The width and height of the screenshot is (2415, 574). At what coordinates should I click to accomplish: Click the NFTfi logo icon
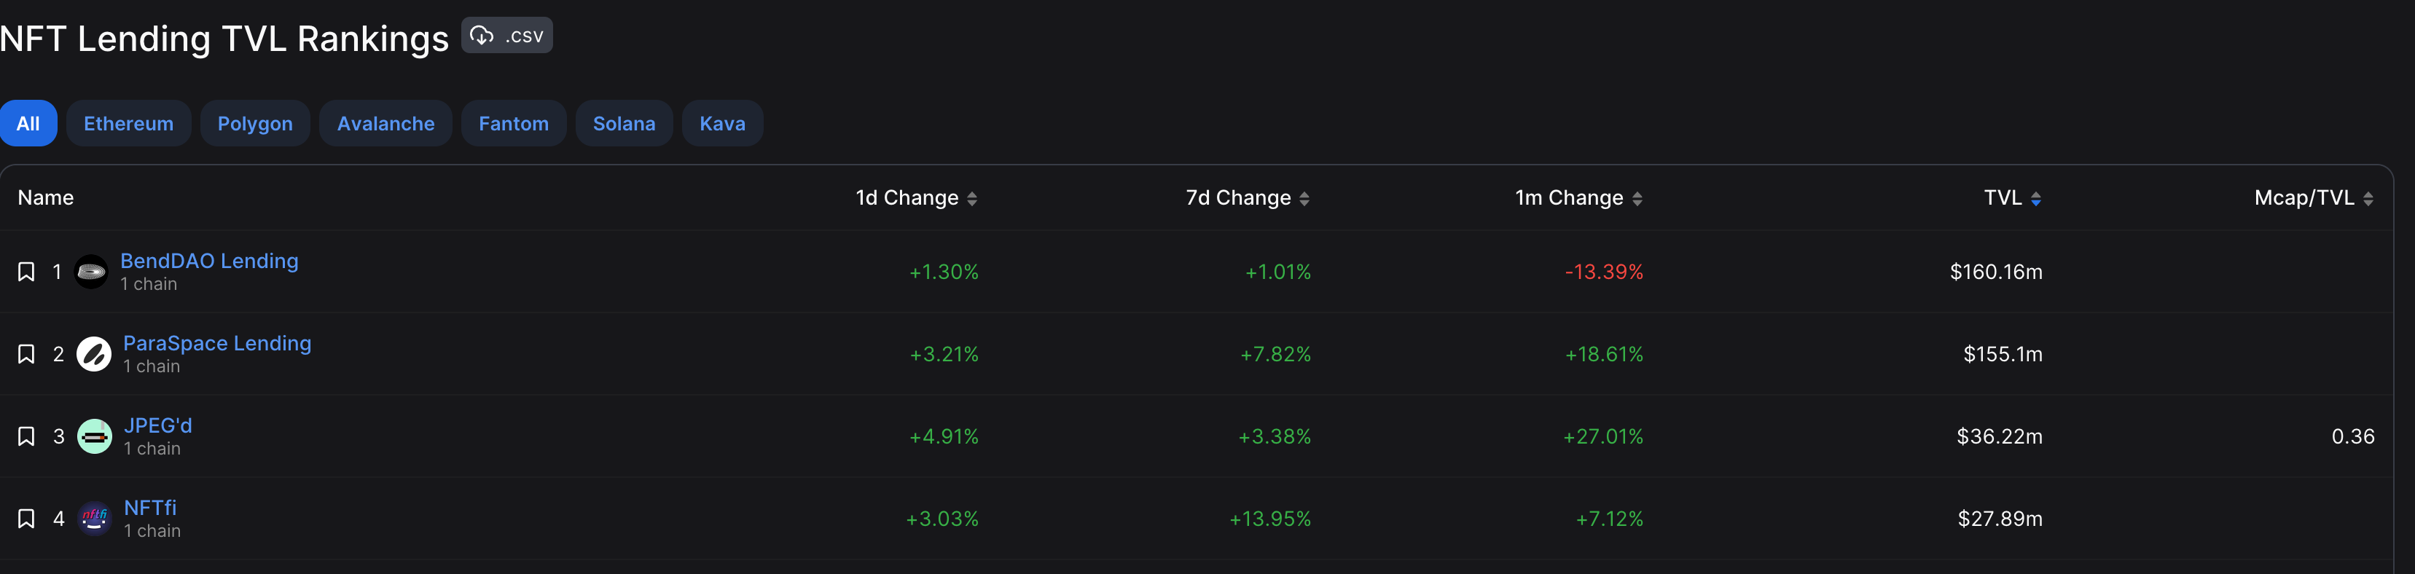94,518
